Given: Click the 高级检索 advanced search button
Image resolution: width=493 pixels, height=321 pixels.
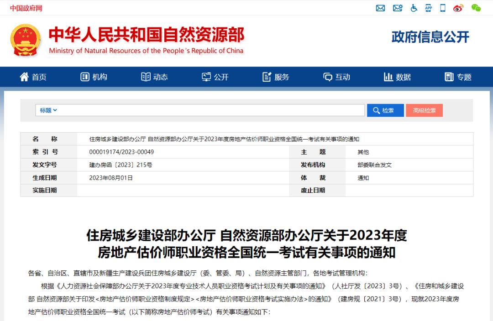Looking at the screenshot, I should [424, 110].
